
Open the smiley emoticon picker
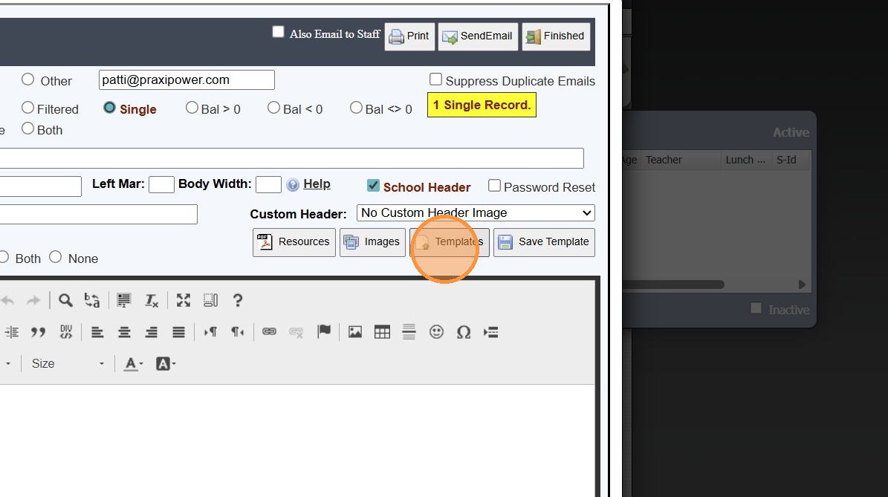coord(436,332)
